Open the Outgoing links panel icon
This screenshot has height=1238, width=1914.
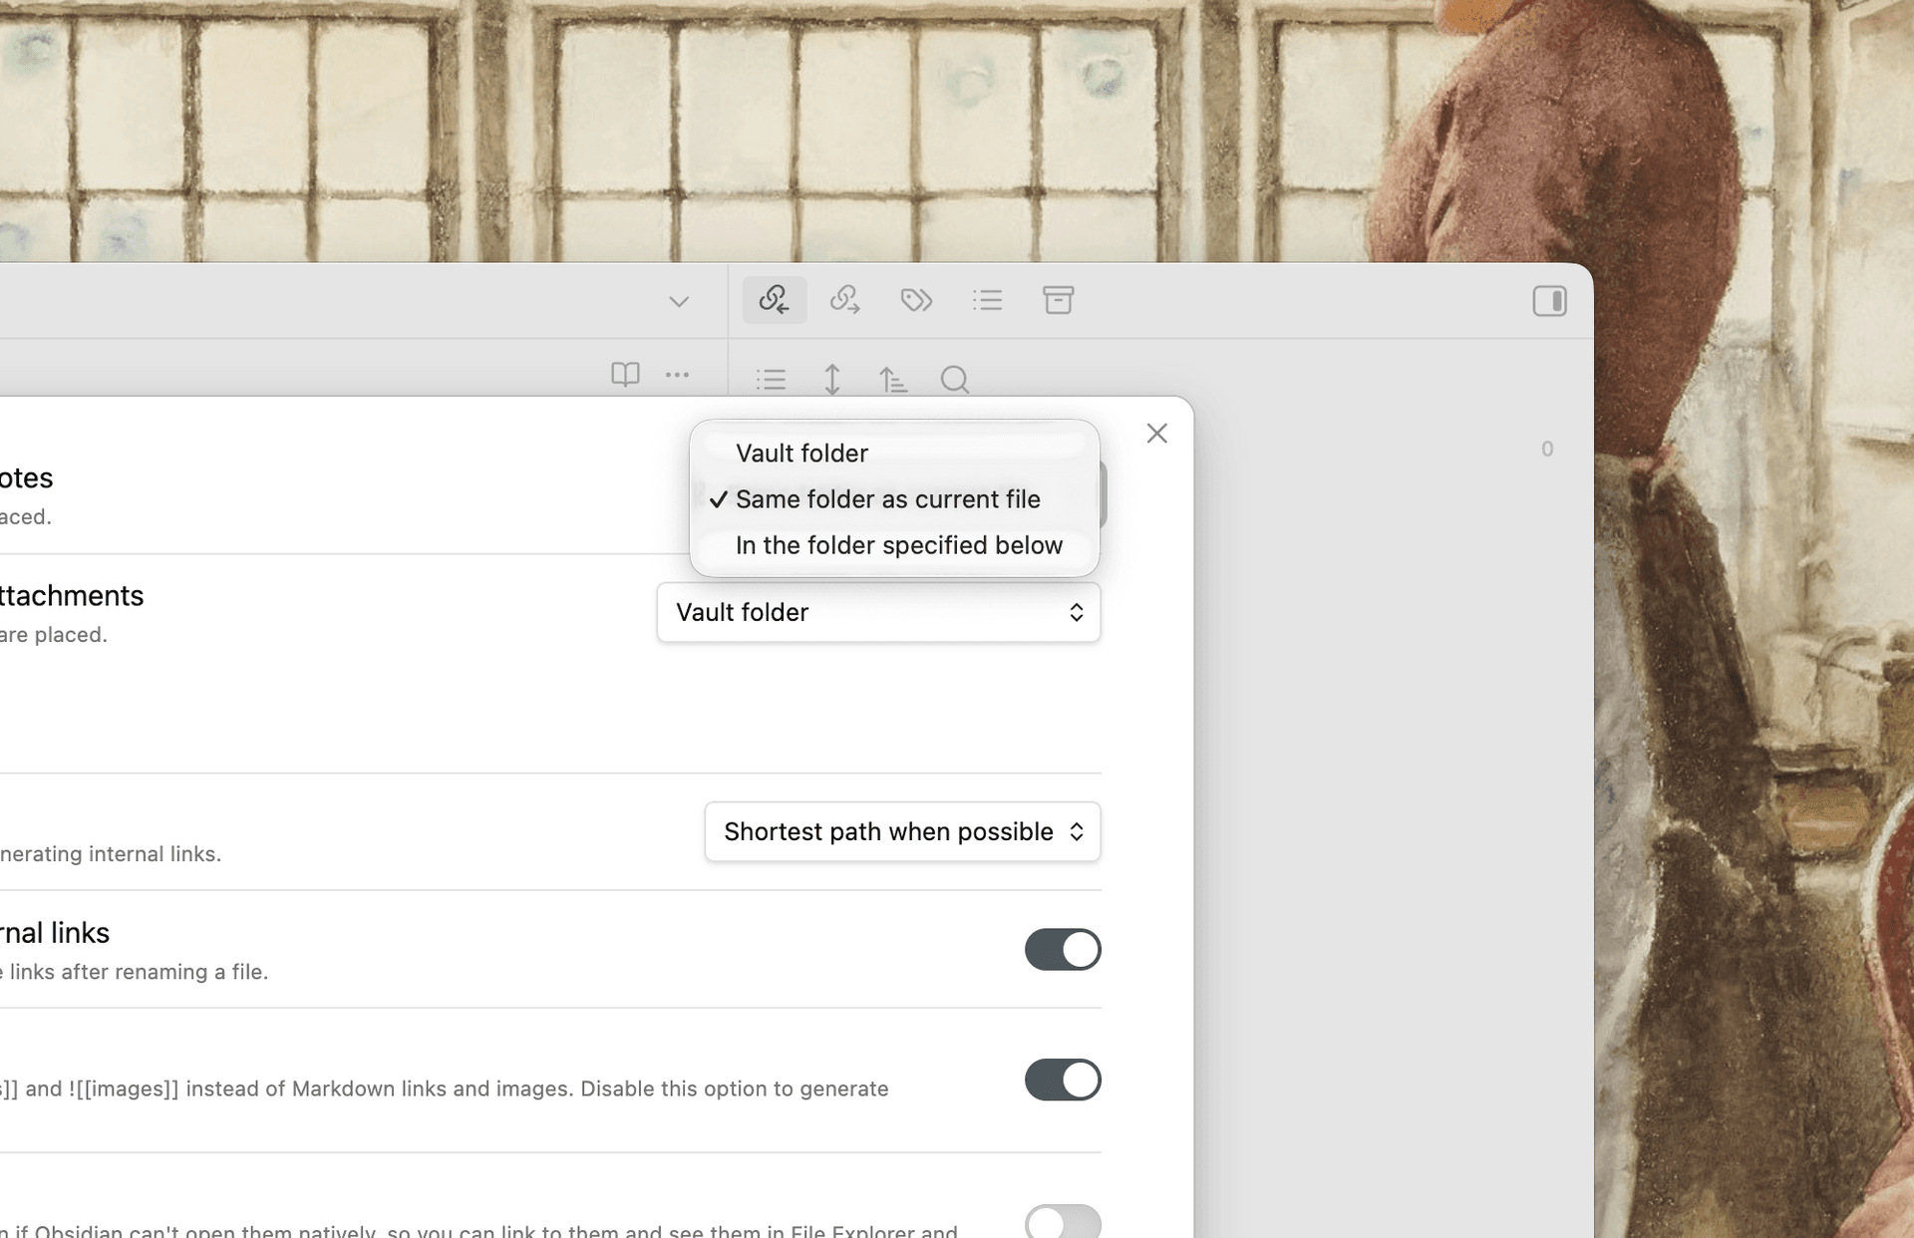[x=845, y=300]
